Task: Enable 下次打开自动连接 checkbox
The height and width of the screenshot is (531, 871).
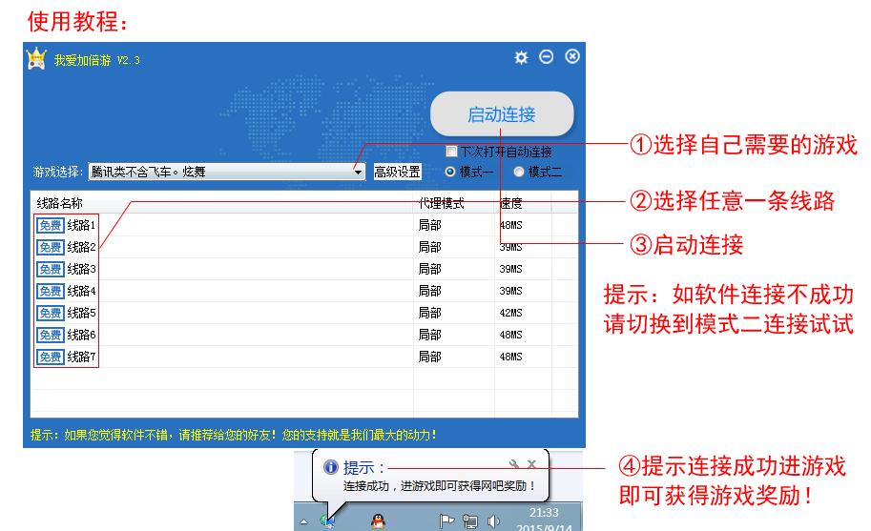Action: coord(452,152)
